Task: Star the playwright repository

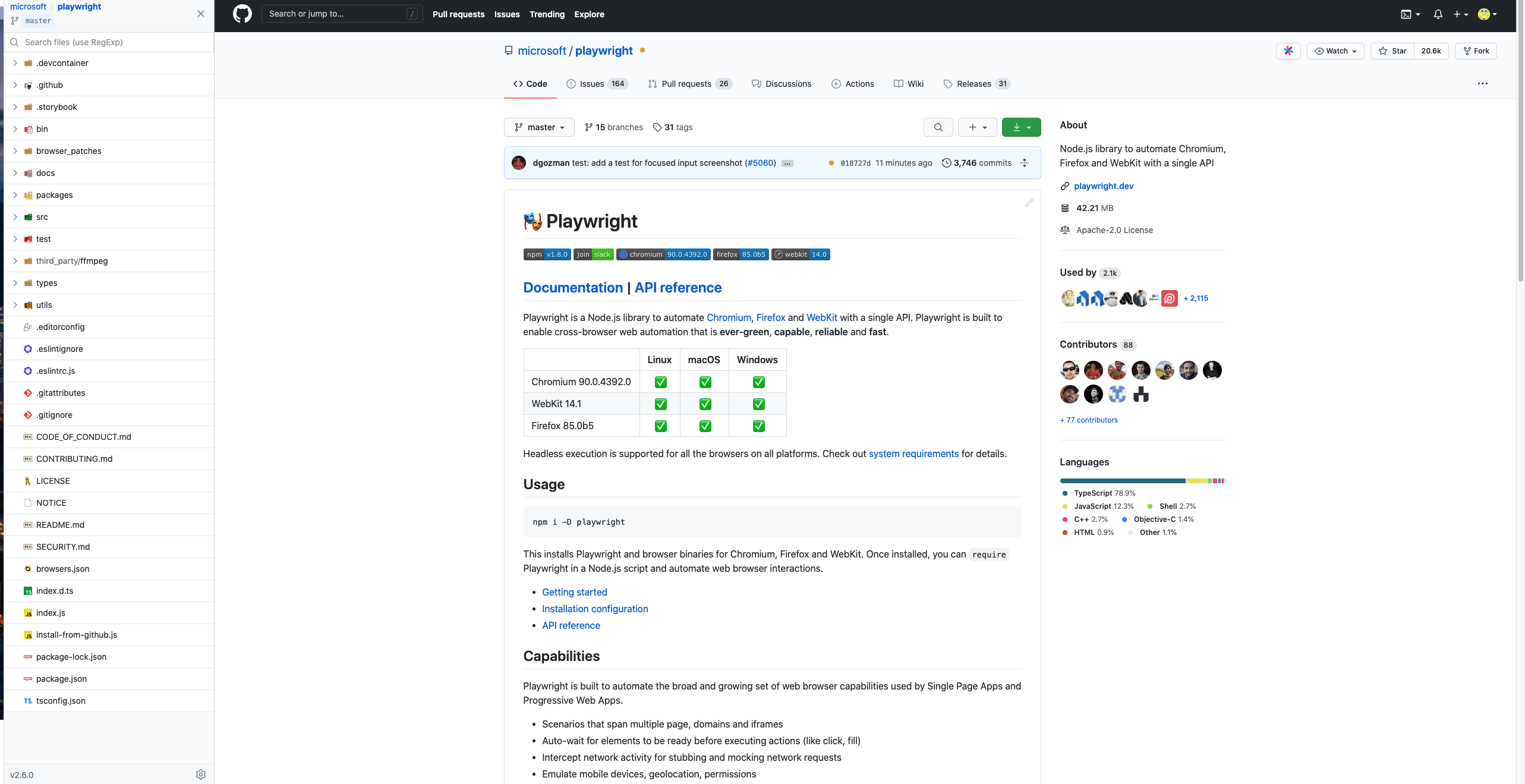Action: pos(1392,51)
